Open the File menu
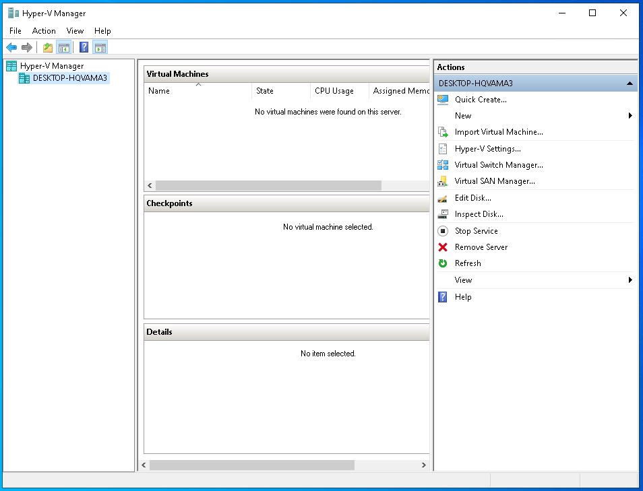Viewport: 643px width, 491px height. pyautogui.click(x=16, y=31)
